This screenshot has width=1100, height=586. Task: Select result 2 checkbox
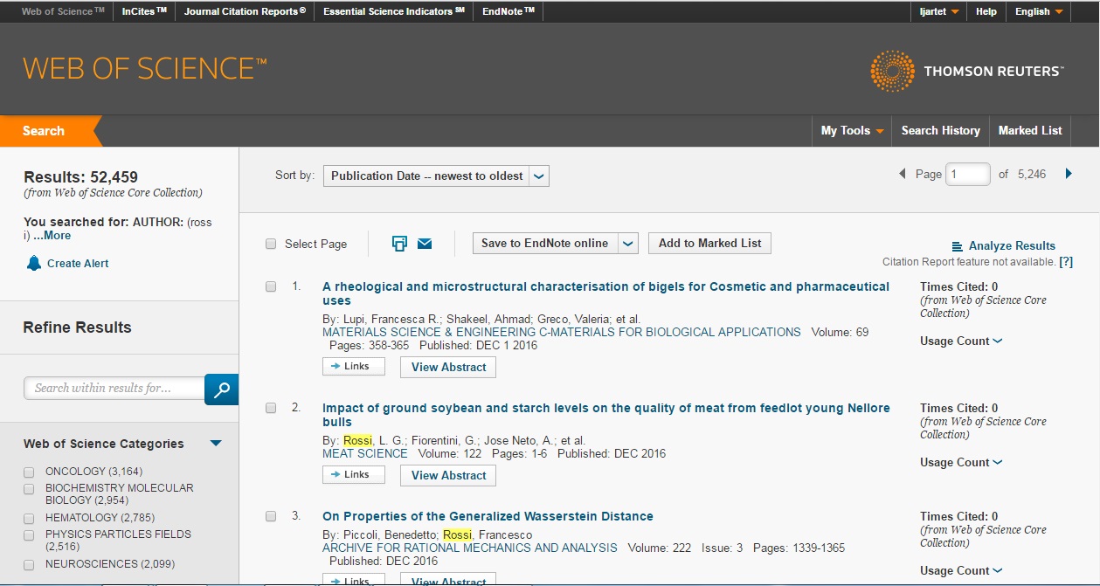pos(271,408)
